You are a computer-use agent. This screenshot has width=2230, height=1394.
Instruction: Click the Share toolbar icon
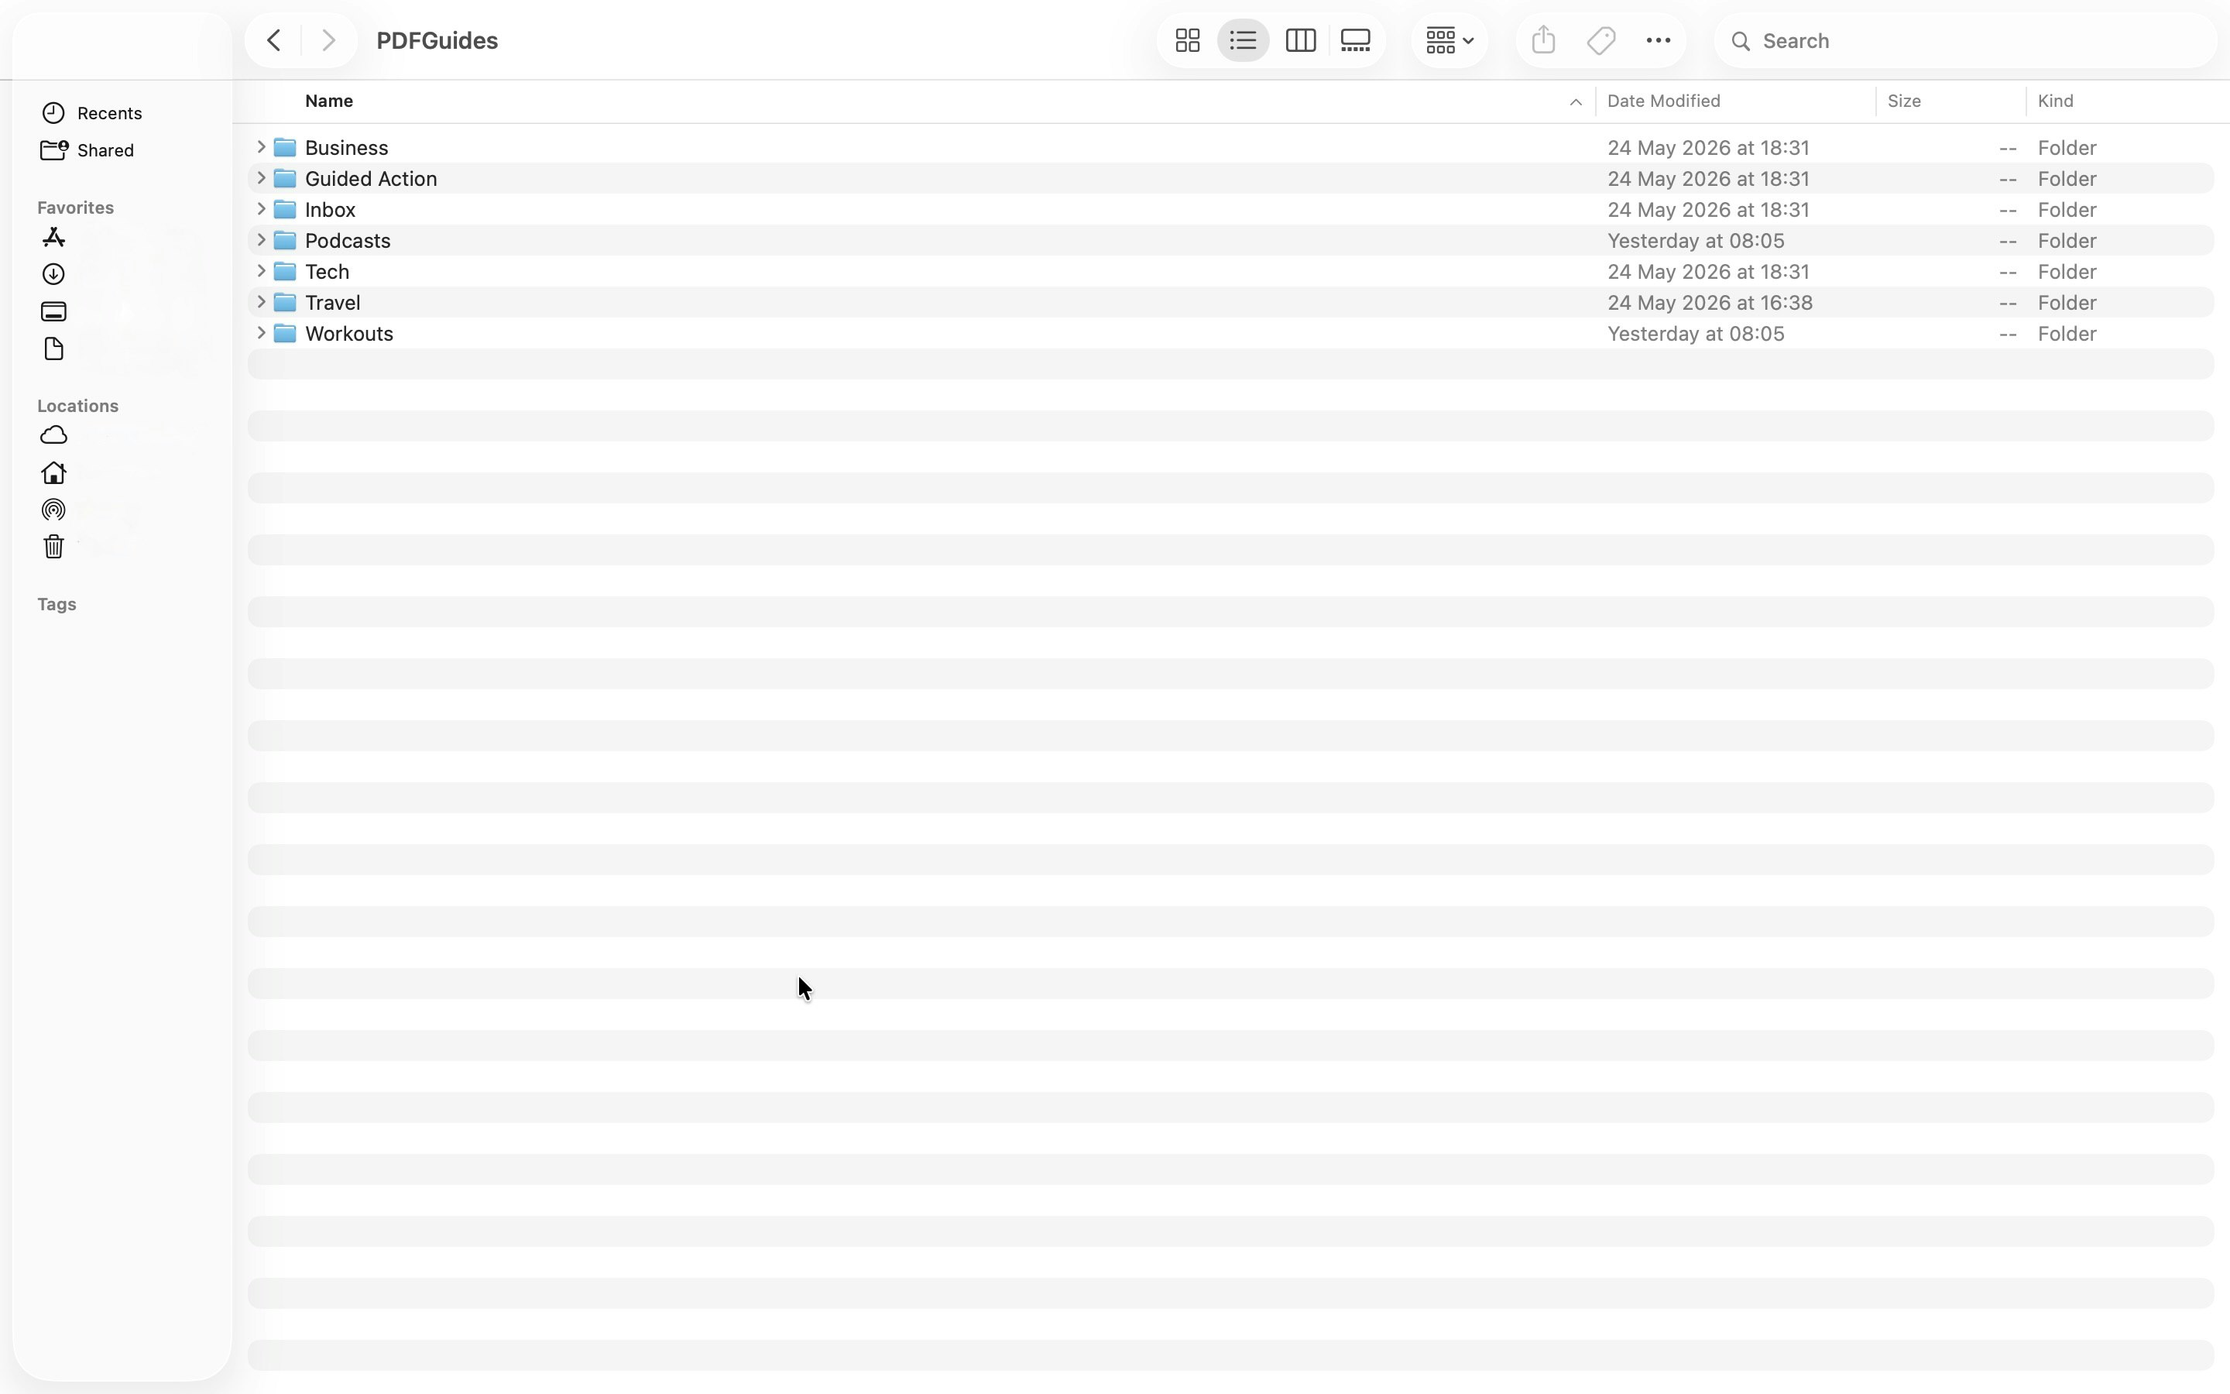pos(1543,40)
